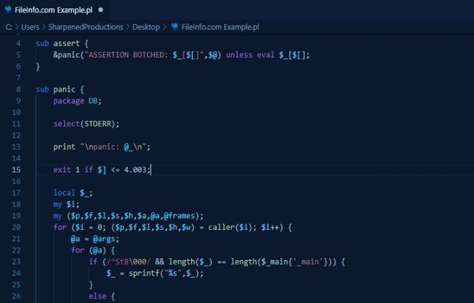The height and width of the screenshot is (303, 474).
Task: Click 'else {' on line 26
Action: pyautogui.click(x=102, y=296)
